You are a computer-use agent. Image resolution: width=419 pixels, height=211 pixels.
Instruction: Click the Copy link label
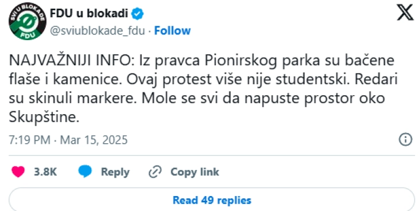click(195, 172)
